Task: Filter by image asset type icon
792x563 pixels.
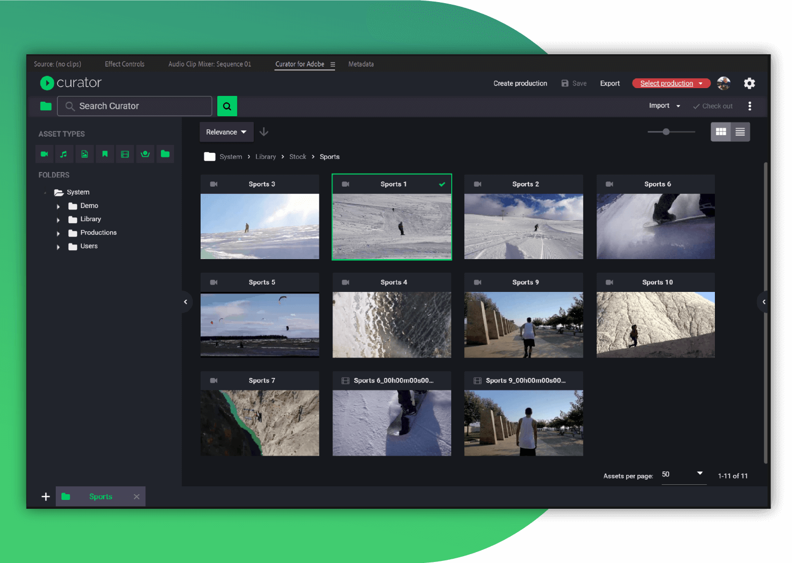Action: (x=84, y=154)
